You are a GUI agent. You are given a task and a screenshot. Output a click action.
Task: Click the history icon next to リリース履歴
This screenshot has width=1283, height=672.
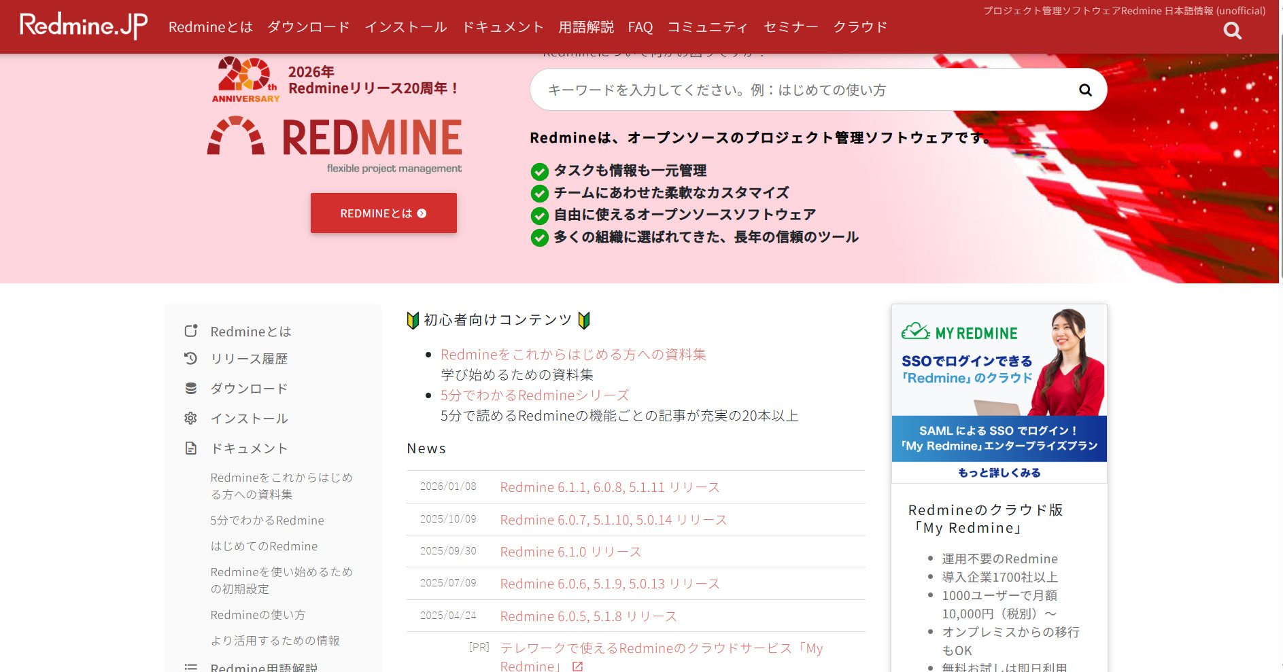point(191,358)
